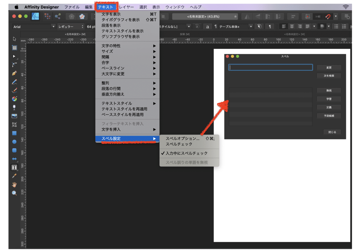Switch to Designer Persona icon

coord(36,16)
